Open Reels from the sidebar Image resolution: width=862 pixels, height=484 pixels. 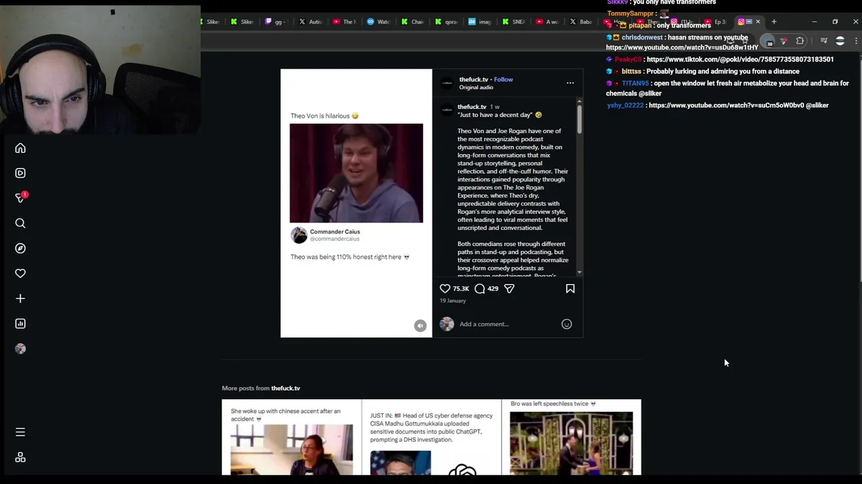[20, 173]
